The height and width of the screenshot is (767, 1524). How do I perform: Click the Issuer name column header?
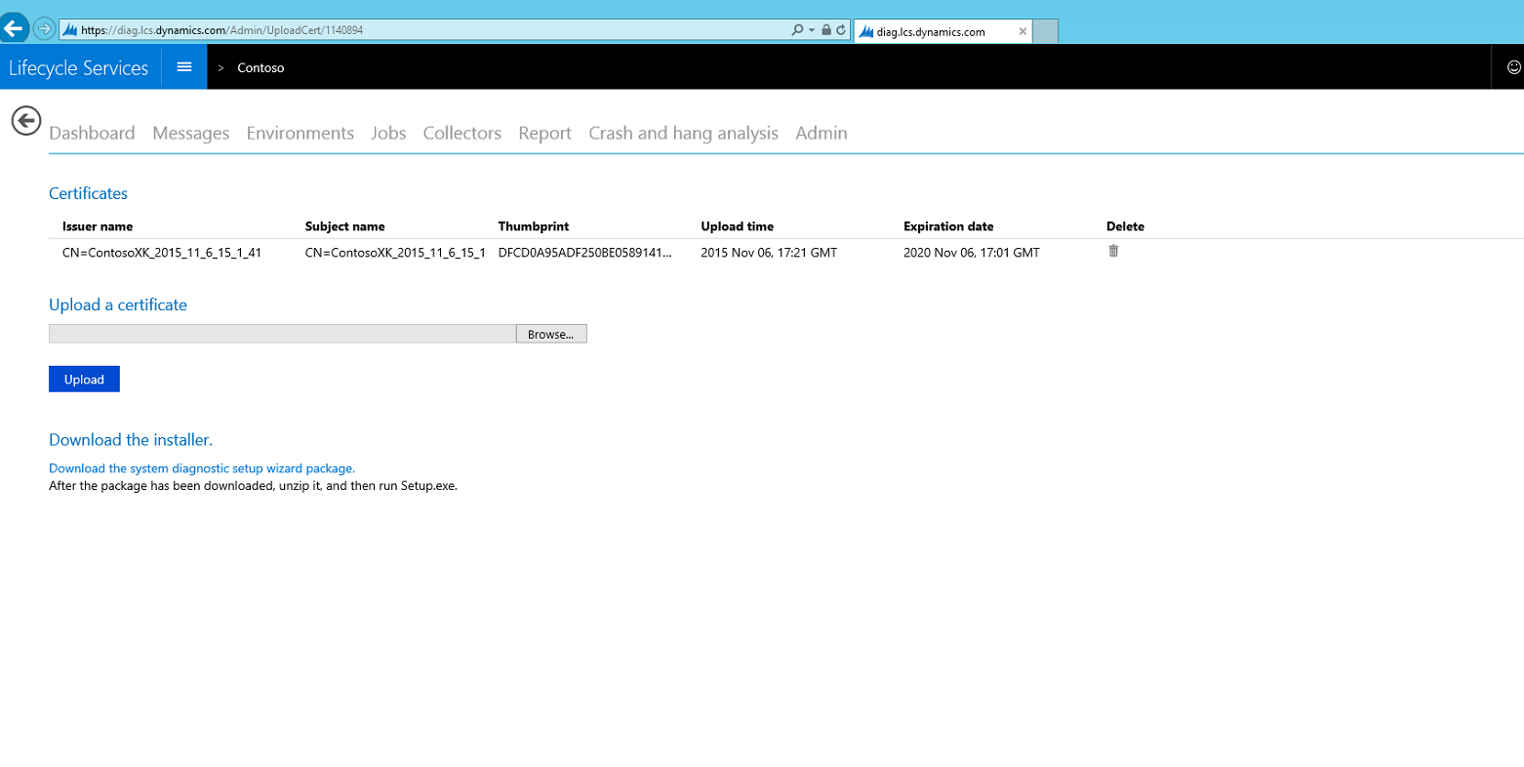point(98,226)
